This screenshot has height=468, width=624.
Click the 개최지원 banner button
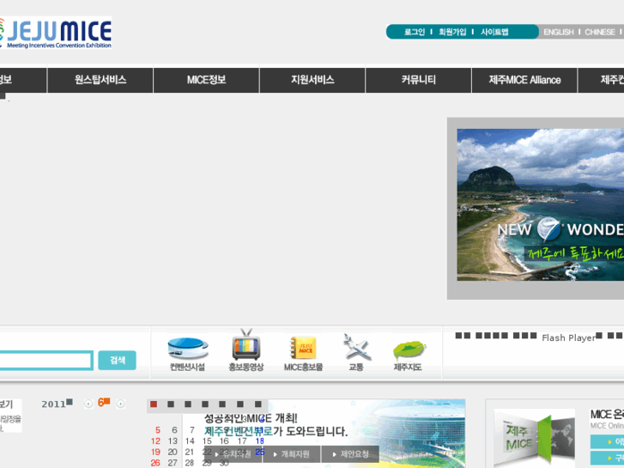[292, 454]
